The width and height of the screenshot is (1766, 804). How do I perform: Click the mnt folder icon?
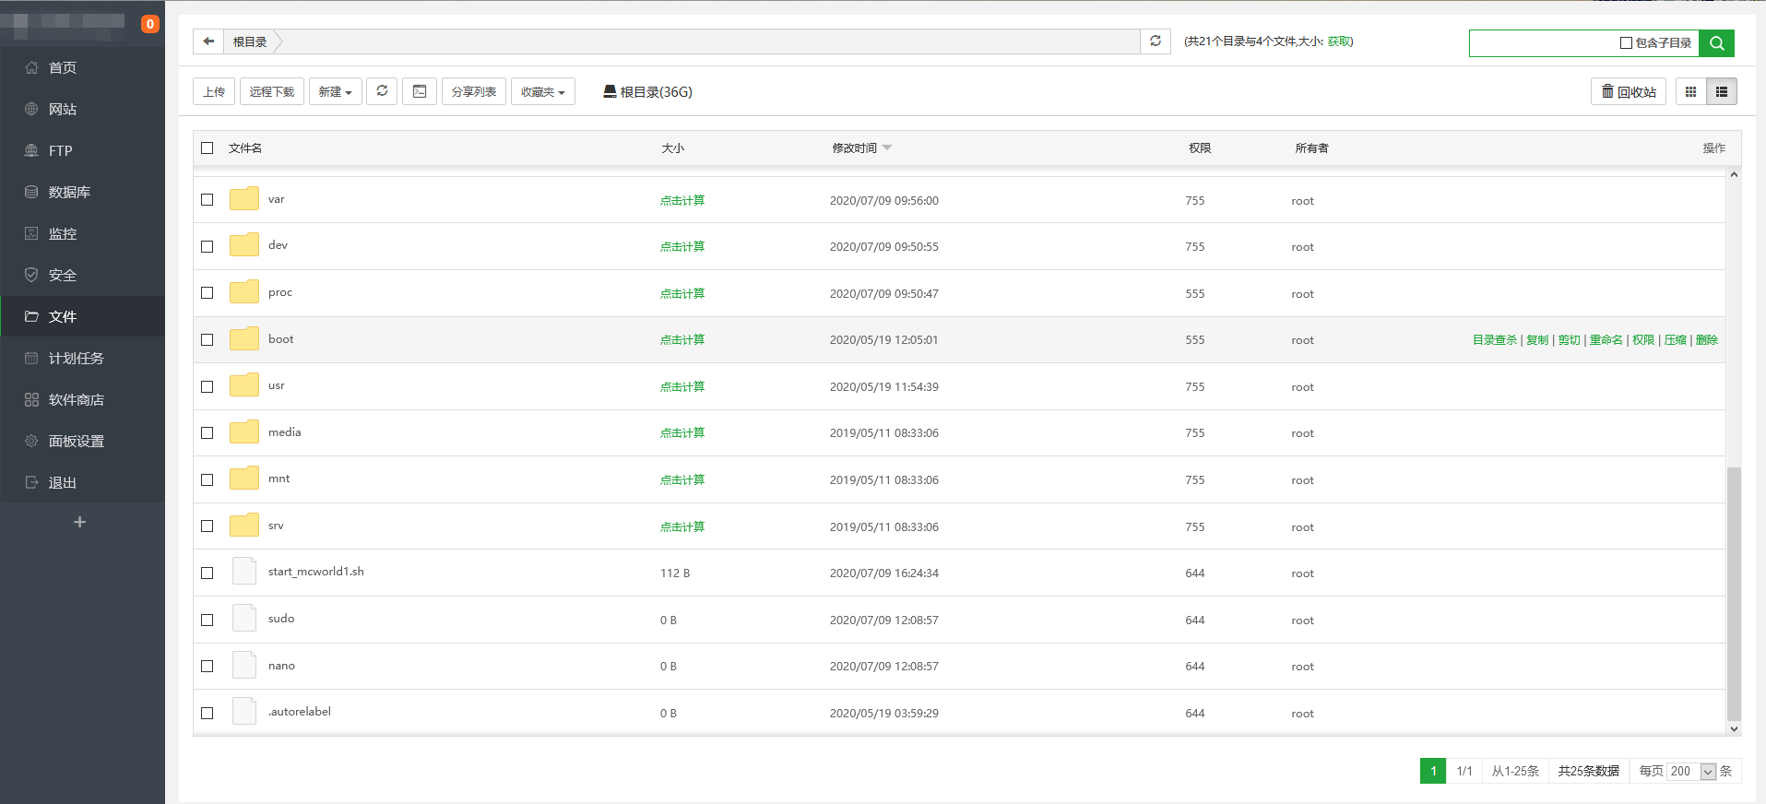point(244,479)
